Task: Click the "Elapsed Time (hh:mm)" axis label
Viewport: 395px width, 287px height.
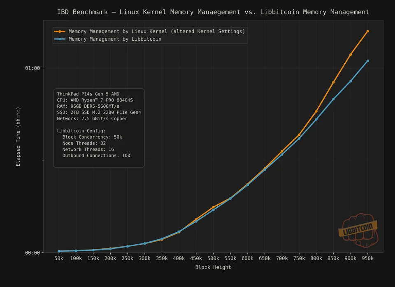Action: [x=18, y=137]
